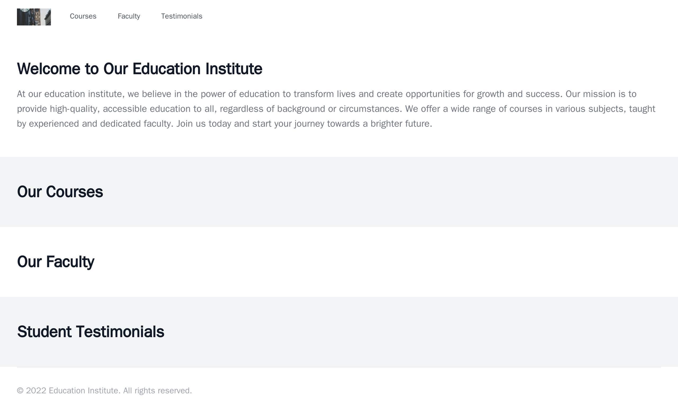Click the logo in the top navigation bar

(x=33, y=15)
